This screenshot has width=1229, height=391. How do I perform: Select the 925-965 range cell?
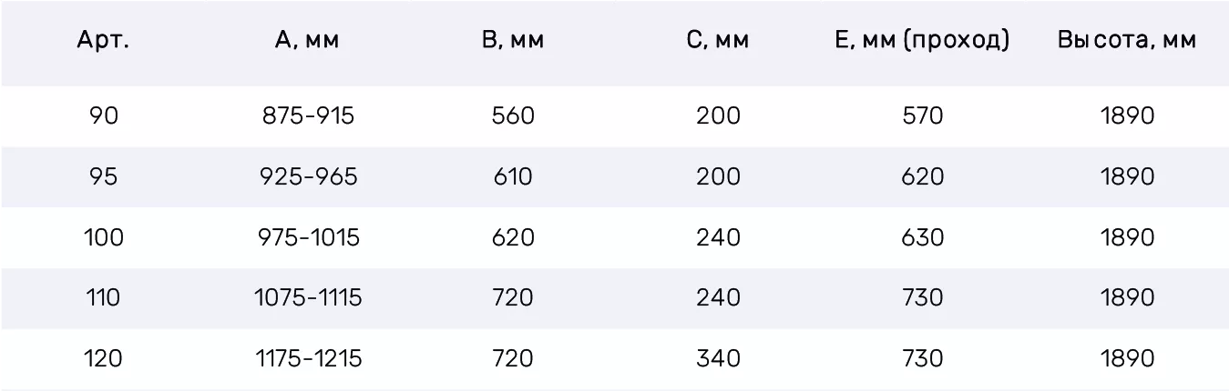click(308, 176)
